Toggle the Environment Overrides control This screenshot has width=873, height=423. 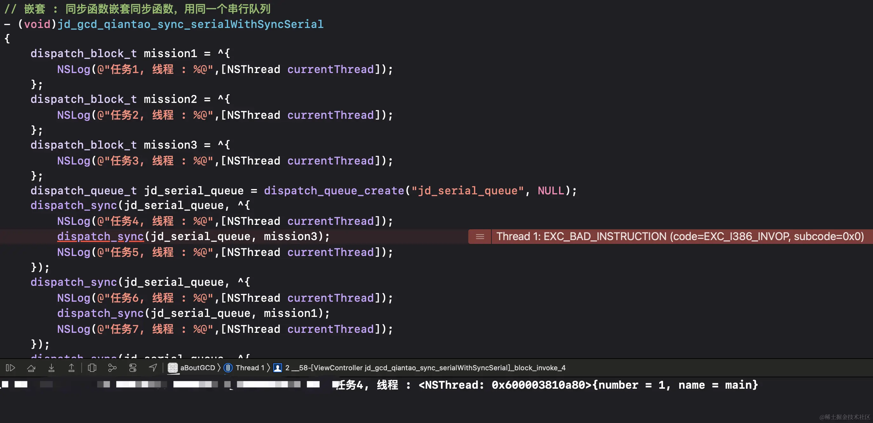pos(133,368)
